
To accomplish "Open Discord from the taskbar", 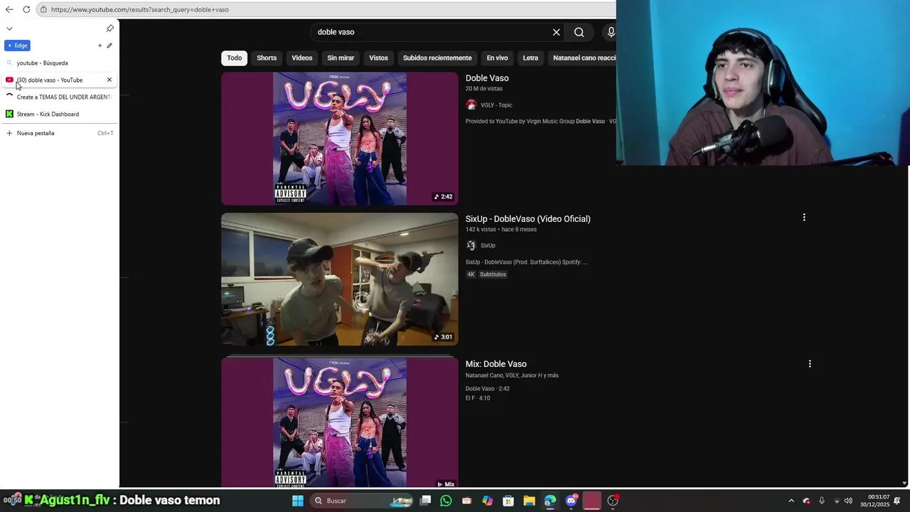I will [x=571, y=501].
